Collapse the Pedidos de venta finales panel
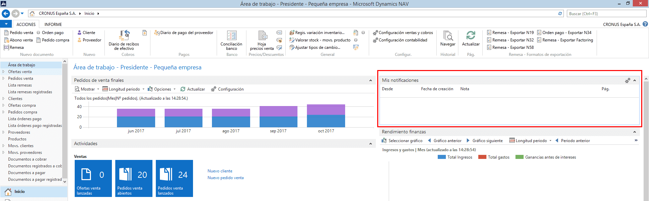Screen dimensions: 649x201 click(x=370, y=80)
